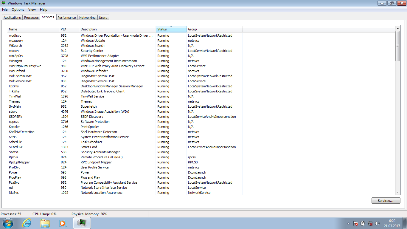Switch to the Networking tab
407x229 pixels.
click(87, 18)
